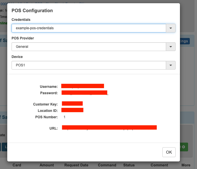The image size is (197, 169).
Task: Click the Status column header
Action: pos(129,165)
